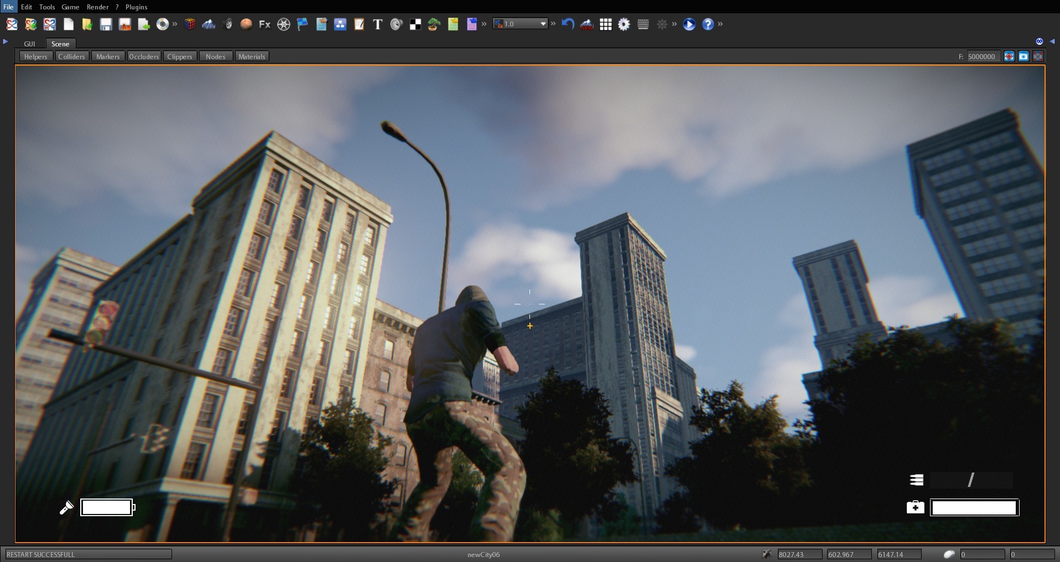Select the terrain tool (mountain icon)
The width and height of the screenshot is (1060, 562).
209,24
